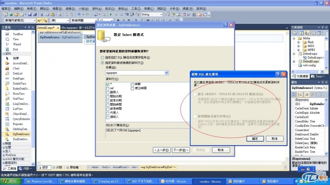Switch to the dbo.signpaper document tab
Screen dimensions: 330x185
tap(78, 28)
